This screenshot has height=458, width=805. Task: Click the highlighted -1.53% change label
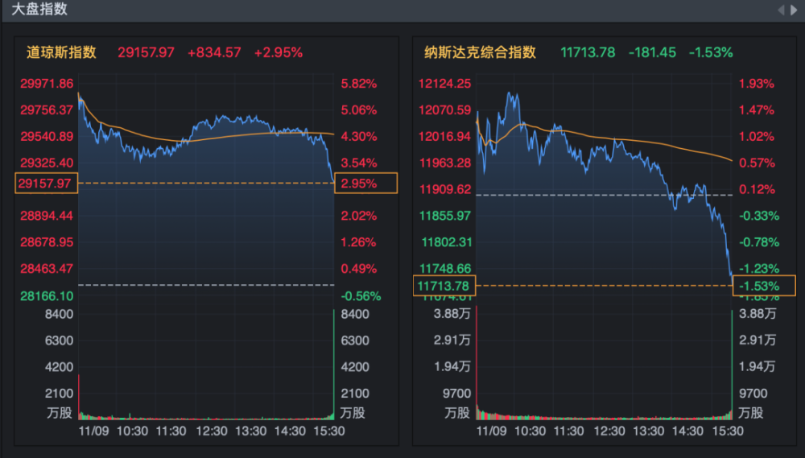764,285
